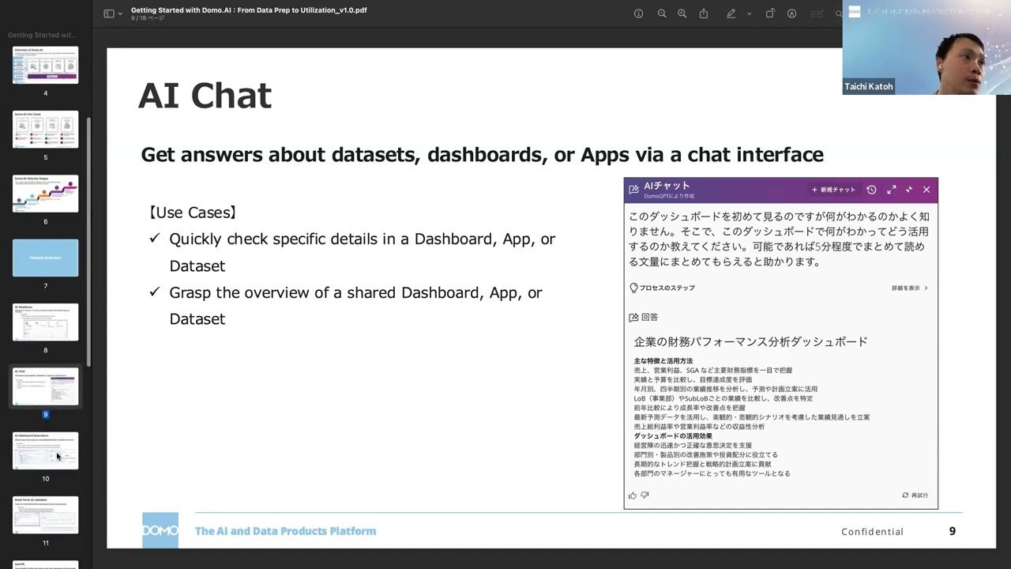
Task: Click the 新規チャット new chat button
Action: [x=833, y=190]
